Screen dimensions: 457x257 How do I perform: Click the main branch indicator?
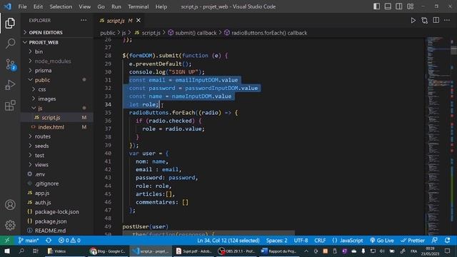pyautogui.click(x=29, y=241)
